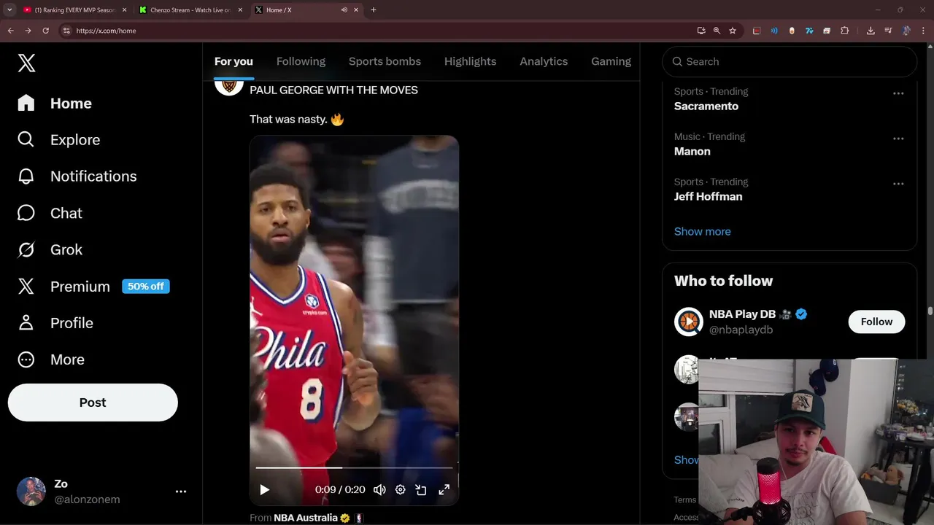
Task: Open the media controls icon
Action: (888, 31)
